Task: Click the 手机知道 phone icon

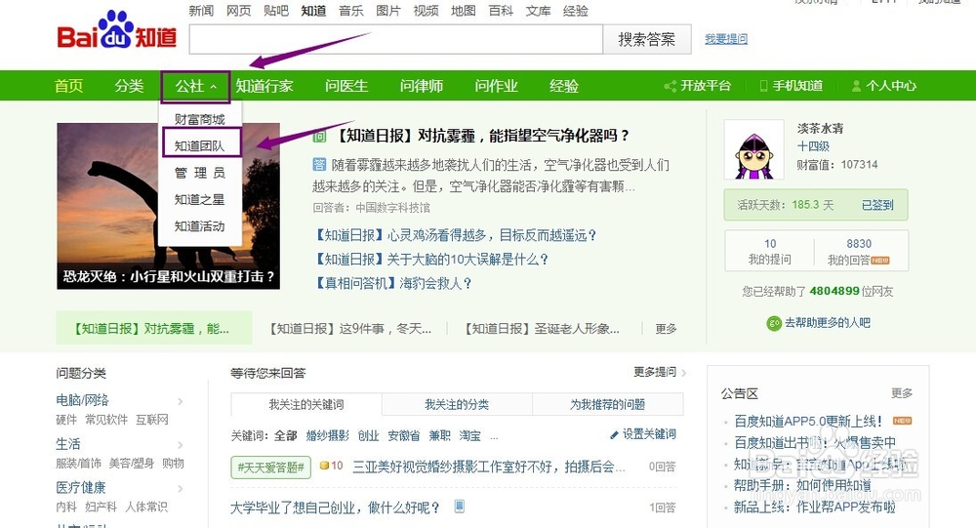Action: coord(763,86)
